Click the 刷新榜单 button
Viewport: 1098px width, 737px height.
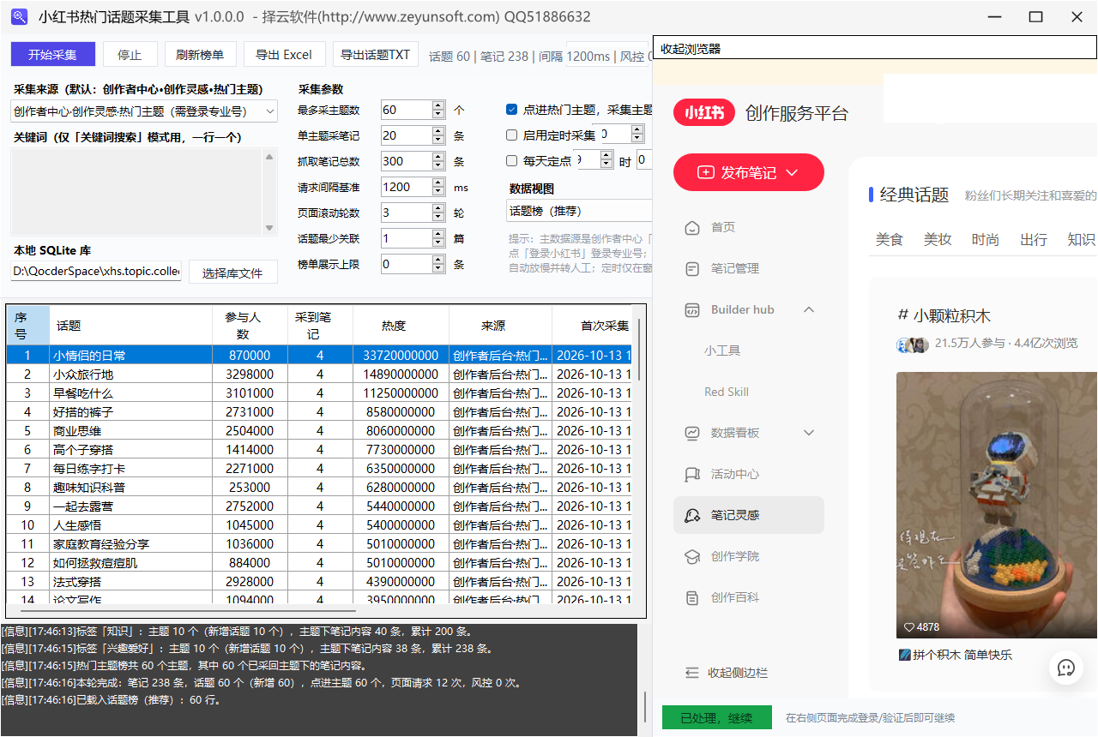point(200,55)
